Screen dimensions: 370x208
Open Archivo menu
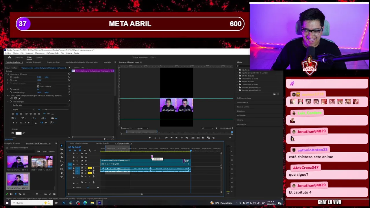(8, 53)
